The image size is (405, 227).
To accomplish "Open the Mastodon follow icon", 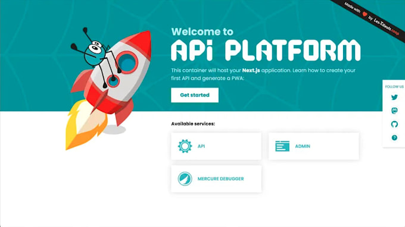I will 394,111.
